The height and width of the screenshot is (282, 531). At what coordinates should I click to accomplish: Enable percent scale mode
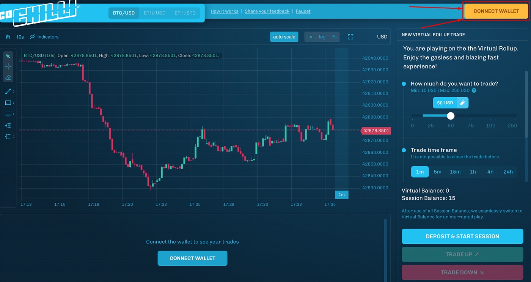click(334, 37)
